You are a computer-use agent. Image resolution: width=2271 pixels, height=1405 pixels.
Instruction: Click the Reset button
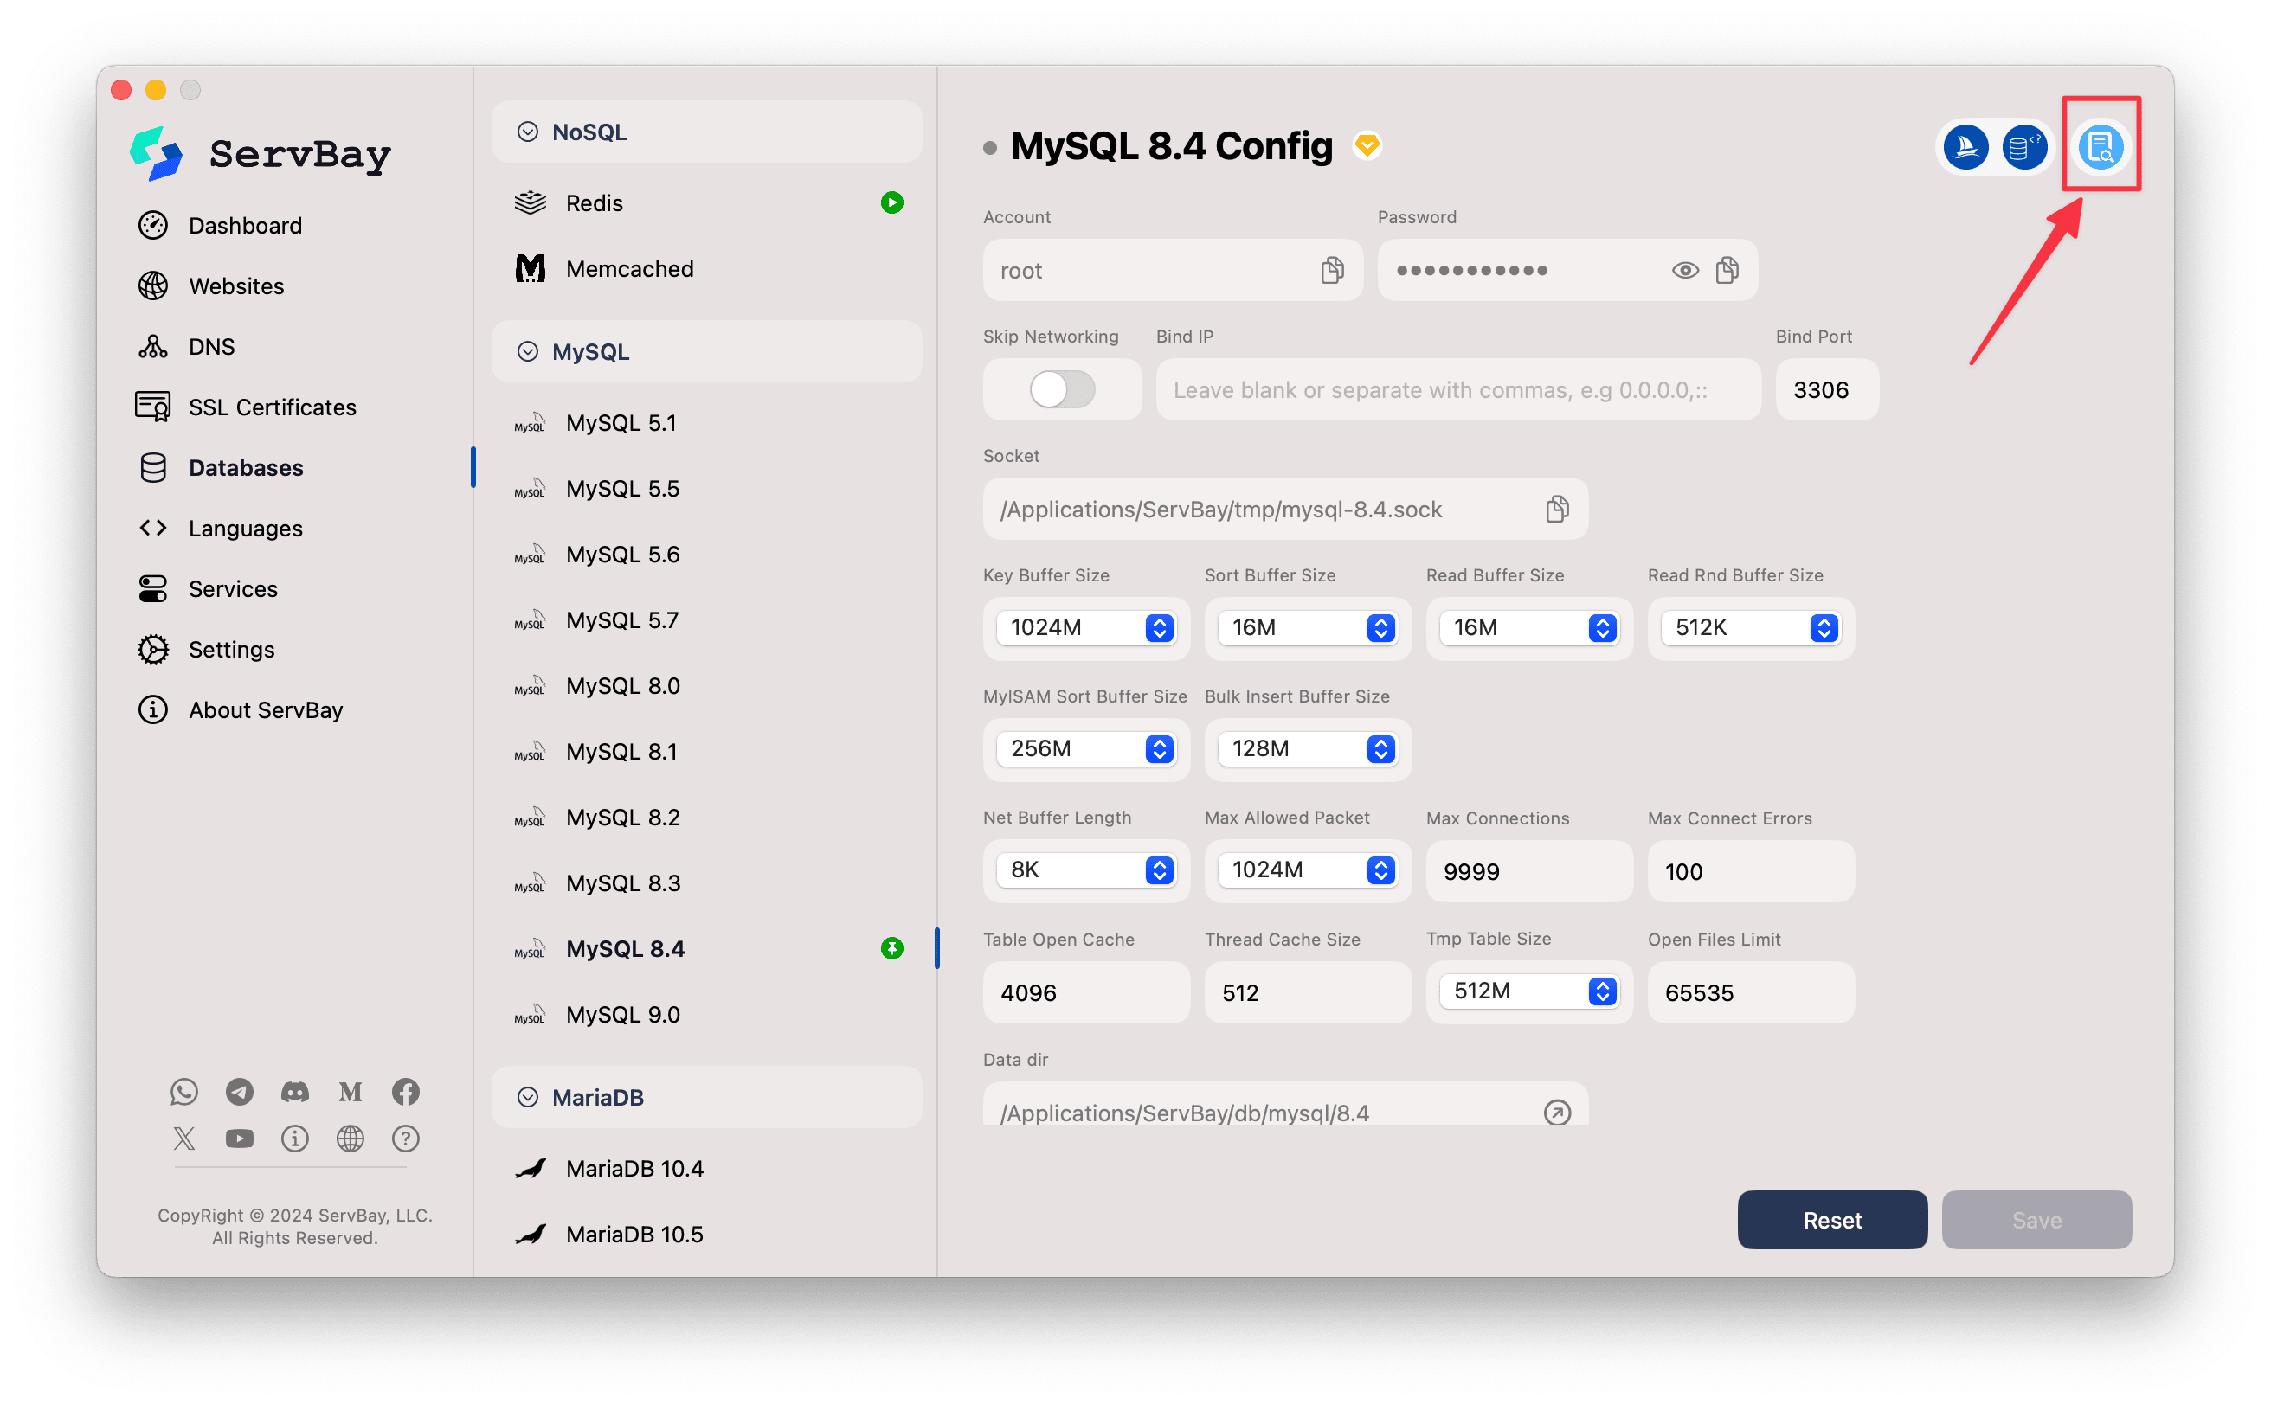(x=1830, y=1219)
